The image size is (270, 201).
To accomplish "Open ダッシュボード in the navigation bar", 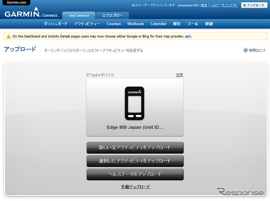I will (56, 24).
